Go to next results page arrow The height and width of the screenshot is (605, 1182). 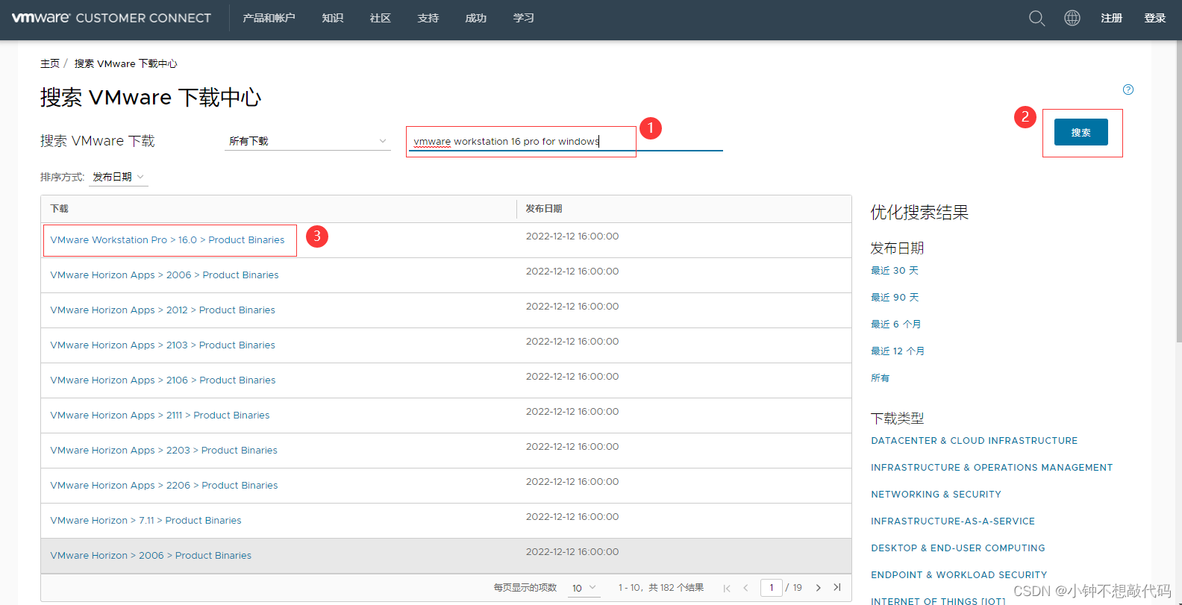(819, 588)
